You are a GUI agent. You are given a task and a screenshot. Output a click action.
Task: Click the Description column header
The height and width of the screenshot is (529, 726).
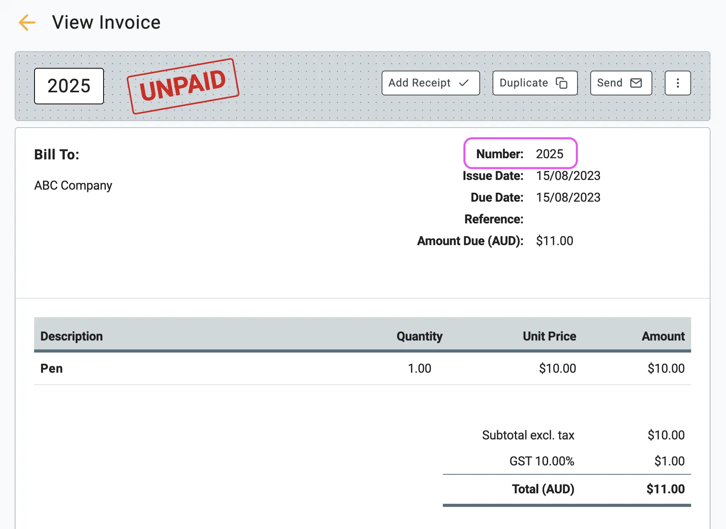[72, 336]
